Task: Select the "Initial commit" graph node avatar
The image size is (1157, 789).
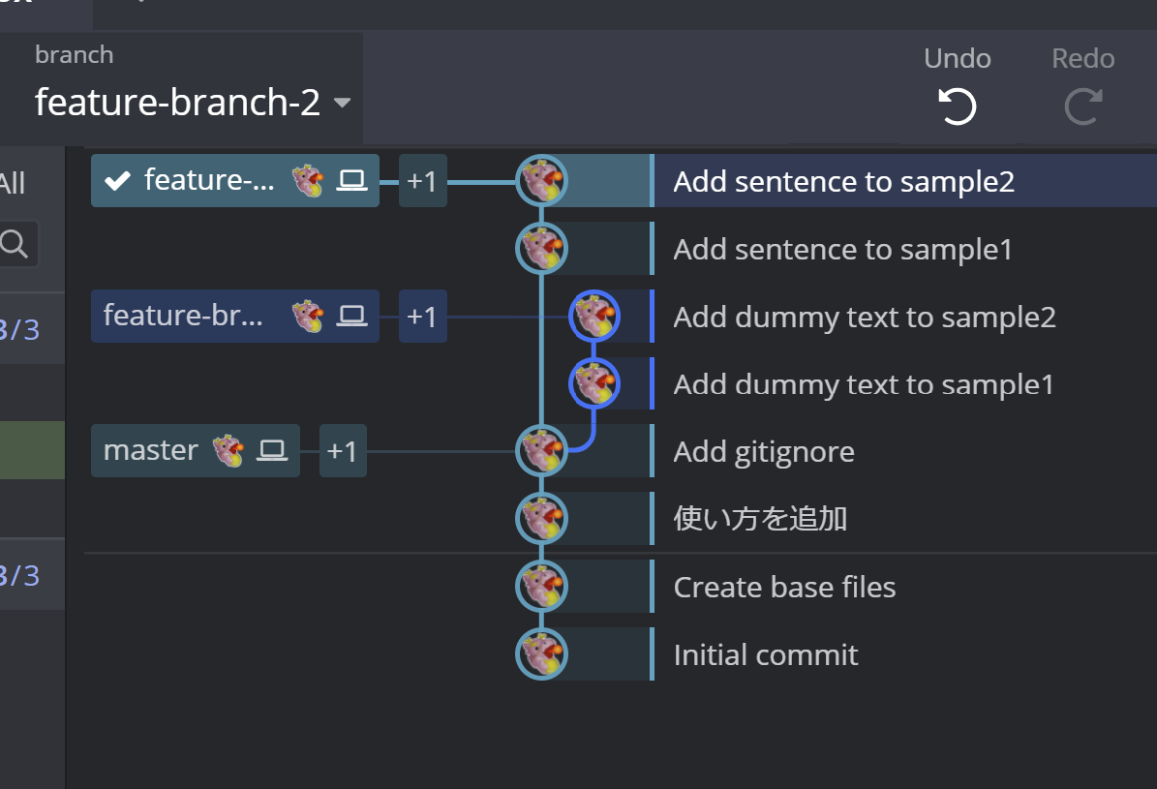Action: [x=541, y=654]
